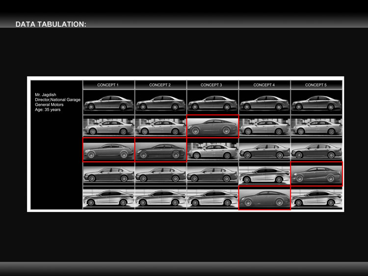Pick second-row car image in Concept 1 column
This screenshot has width=368, height=276.
coord(108,126)
